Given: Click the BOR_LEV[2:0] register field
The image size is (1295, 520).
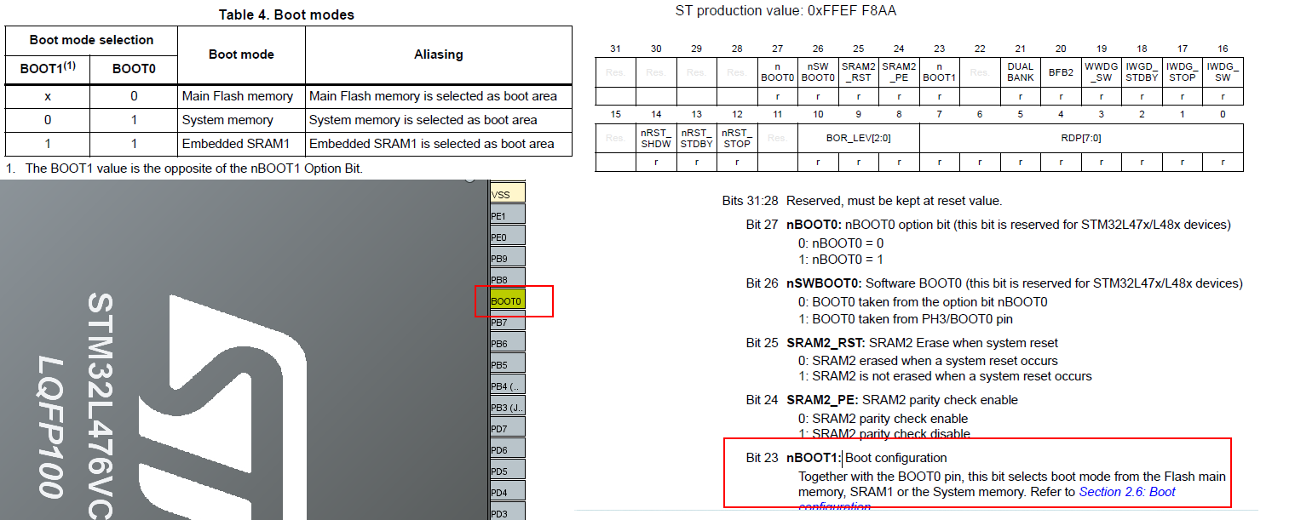Looking at the screenshot, I should (x=858, y=138).
